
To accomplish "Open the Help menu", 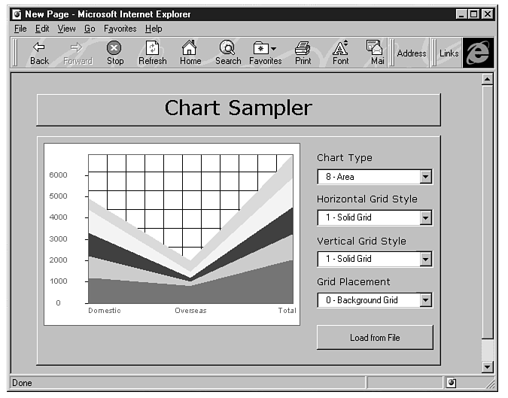I will click(x=154, y=29).
